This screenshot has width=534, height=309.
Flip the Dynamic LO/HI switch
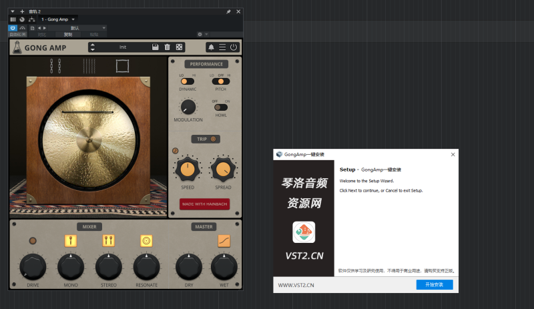point(188,81)
